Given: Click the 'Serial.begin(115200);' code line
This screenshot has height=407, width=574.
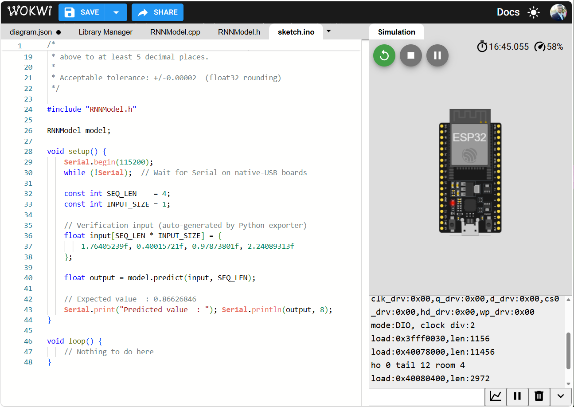Looking at the screenshot, I should tap(109, 162).
